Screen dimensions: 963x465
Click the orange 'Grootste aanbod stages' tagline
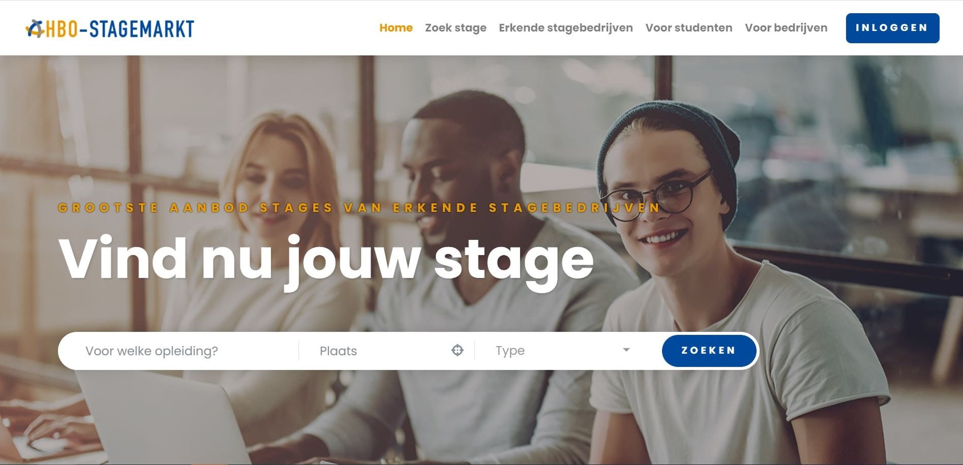pyautogui.click(x=359, y=208)
